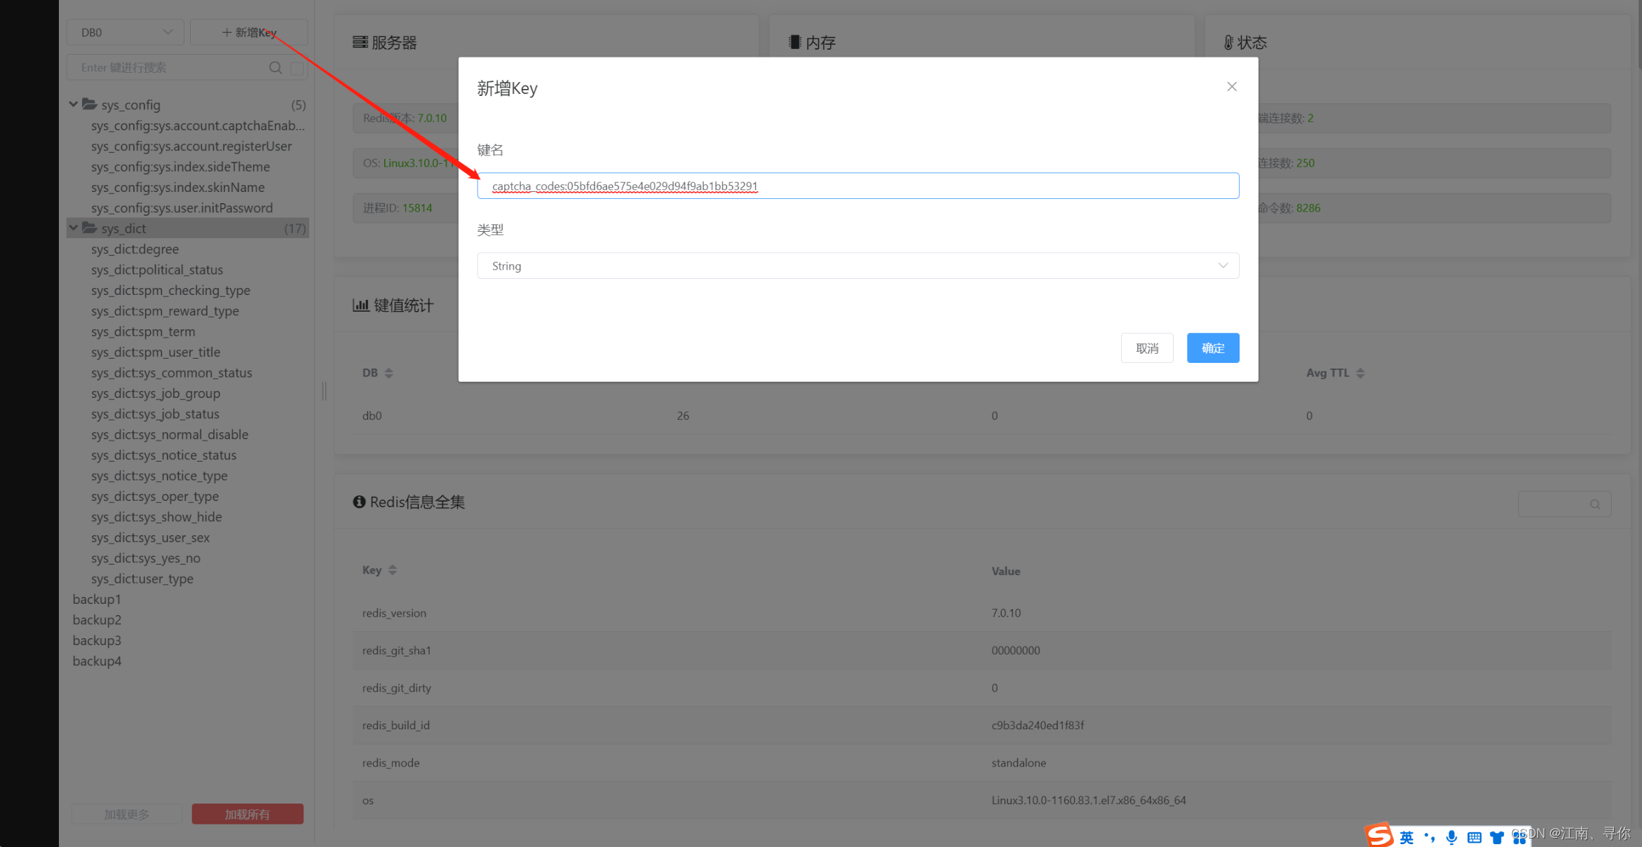The image size is (1642, 847).
Task: Open the 类型 String type dropdown
Action: [858, 266]
